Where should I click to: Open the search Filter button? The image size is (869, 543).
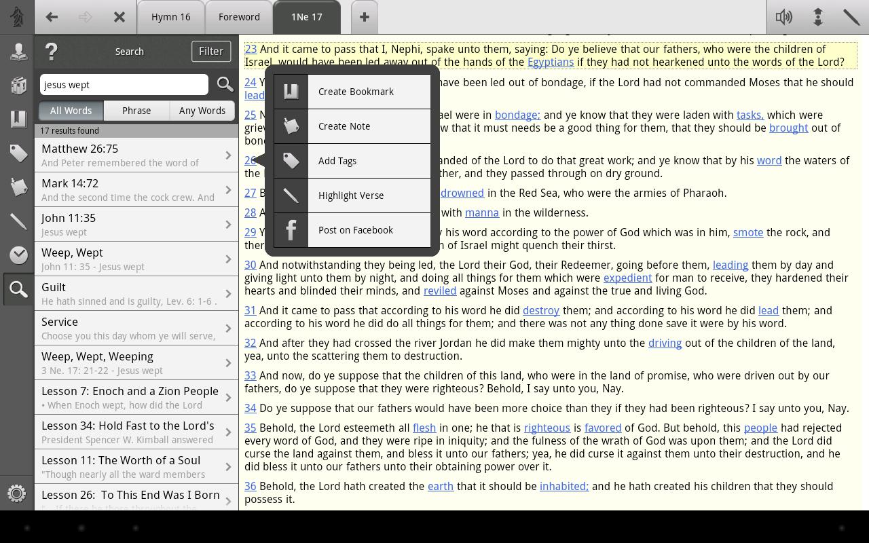coord(211,52)
